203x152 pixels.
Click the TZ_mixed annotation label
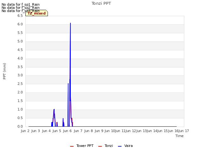click(37, 13)
